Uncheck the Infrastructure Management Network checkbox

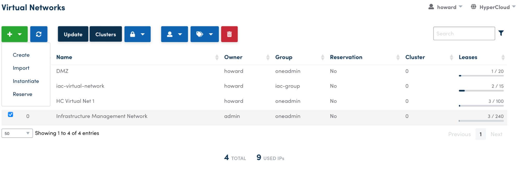point(11,114)
